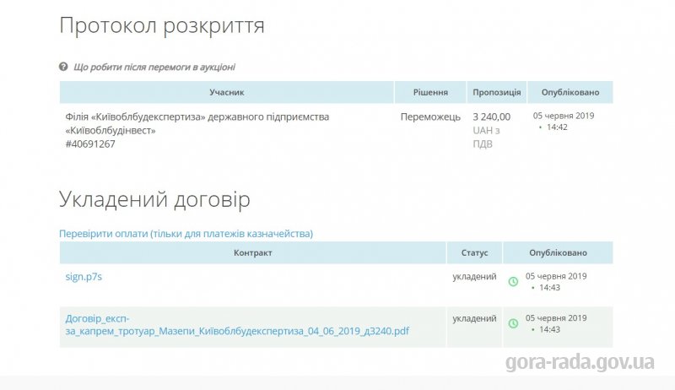Download the sign.p7s file
This screenshot has height=390, width=675.
[84, 277]
